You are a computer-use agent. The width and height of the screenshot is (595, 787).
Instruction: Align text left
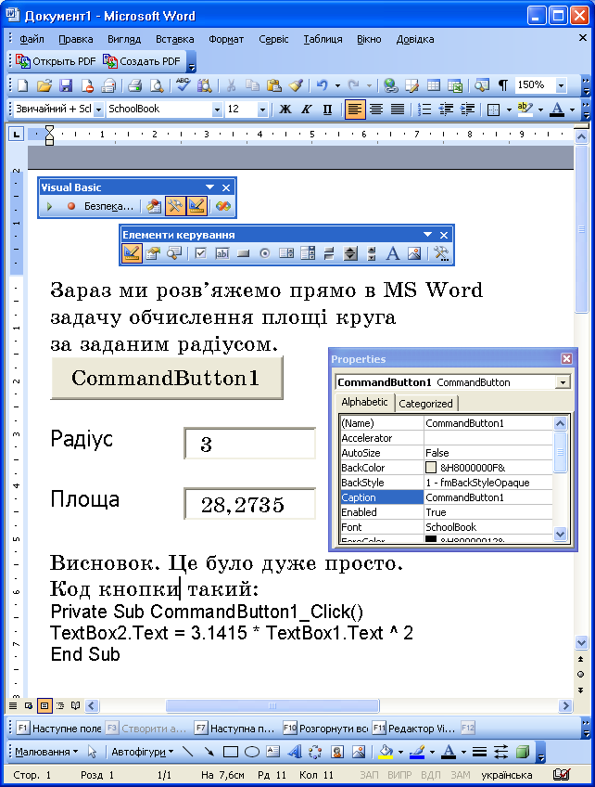click(x=355, y=110)
